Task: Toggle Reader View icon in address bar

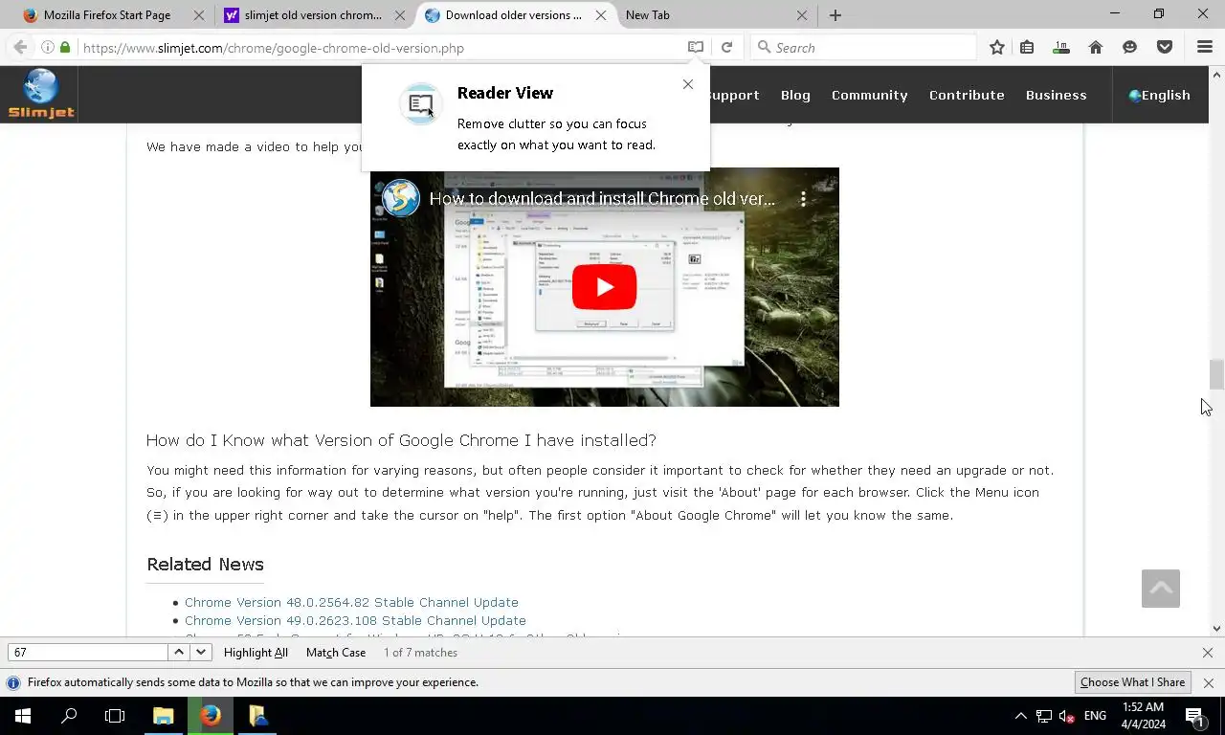Action: click(x=696, y=47)
